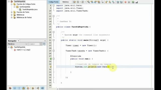Collapse Pacotes de Códigos-fonte node
This screenshot has height=90, width=161.
(x=12, y=4)
